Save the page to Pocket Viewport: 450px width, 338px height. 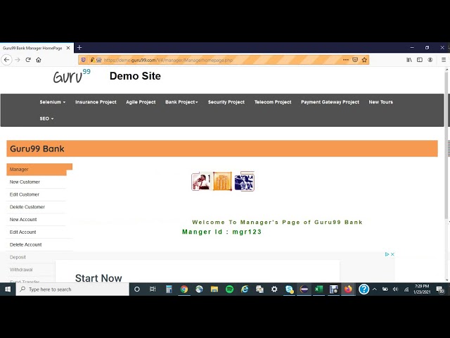355,60
